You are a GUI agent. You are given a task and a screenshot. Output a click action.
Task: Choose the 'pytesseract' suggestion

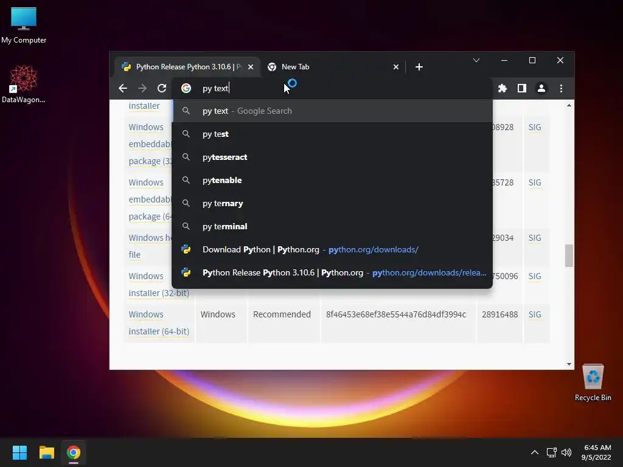pos(332,157)
